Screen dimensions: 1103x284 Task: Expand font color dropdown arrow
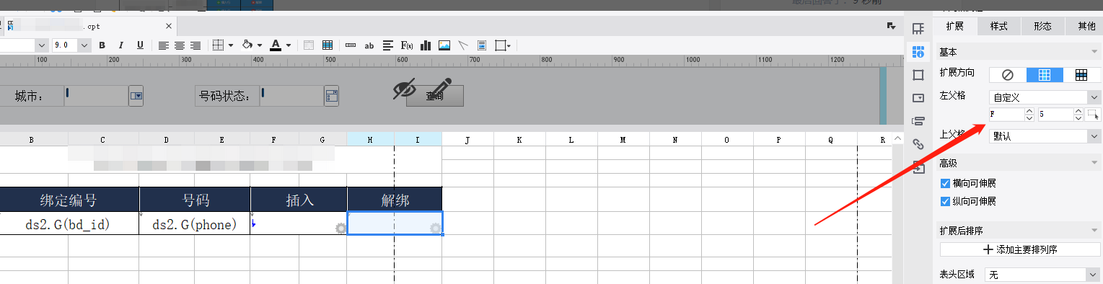(289, 45)
